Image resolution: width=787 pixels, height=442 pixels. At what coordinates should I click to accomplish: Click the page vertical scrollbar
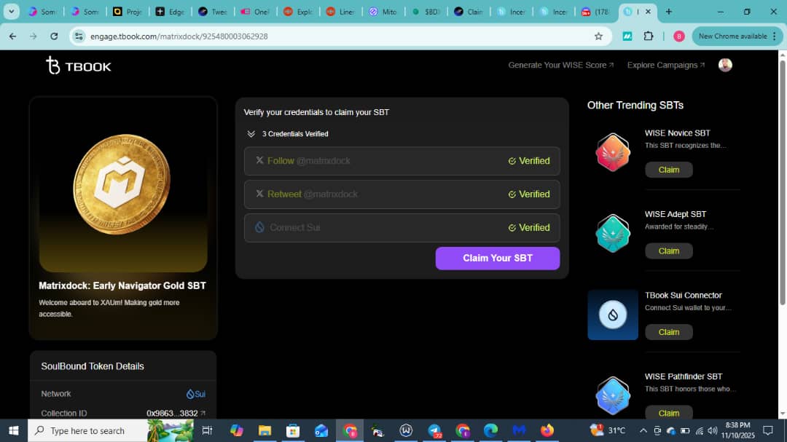[782, 183]
